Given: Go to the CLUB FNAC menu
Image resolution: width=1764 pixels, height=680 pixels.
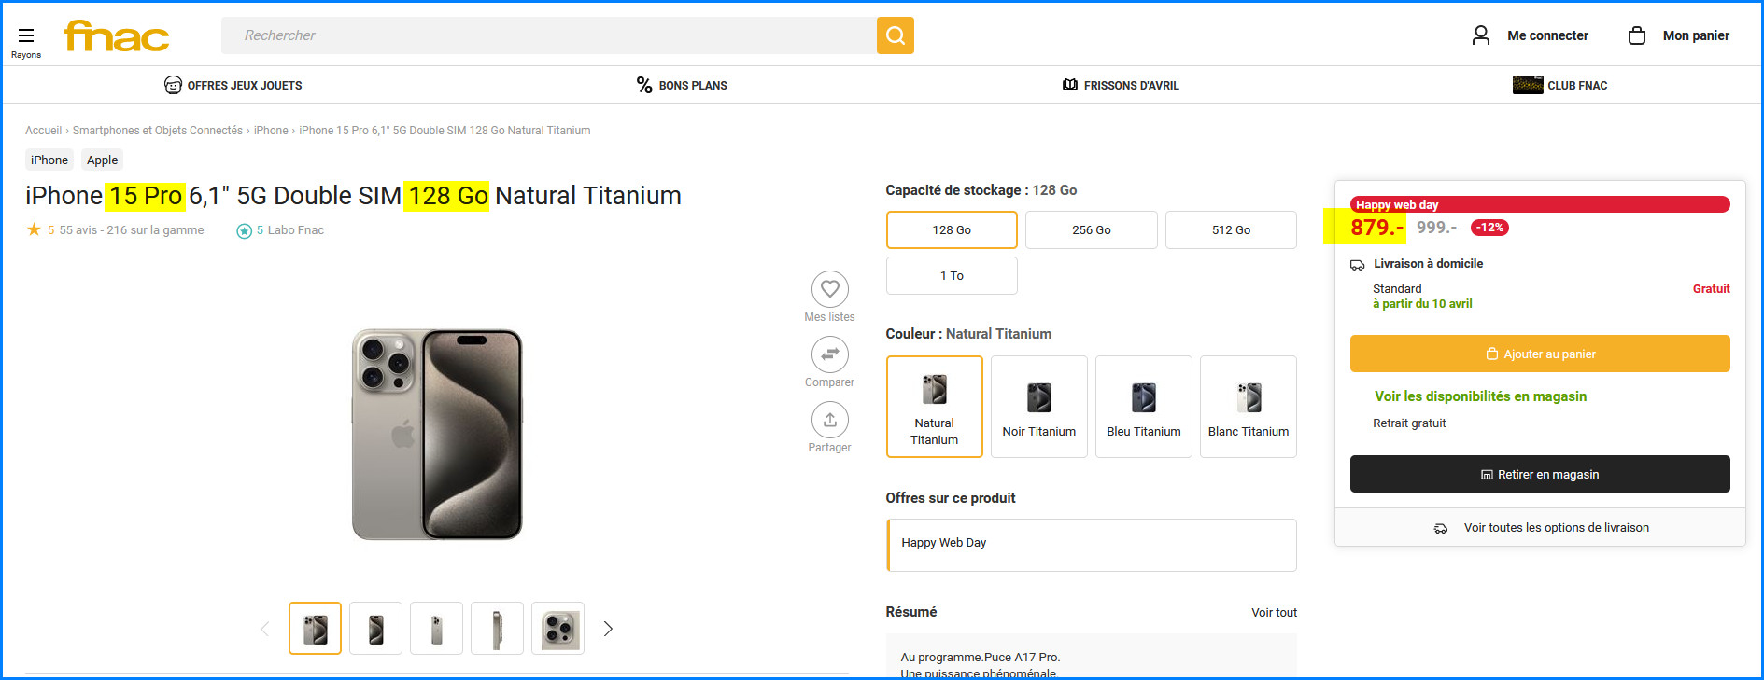Looking at the screenshot, I should point(1560,86).
